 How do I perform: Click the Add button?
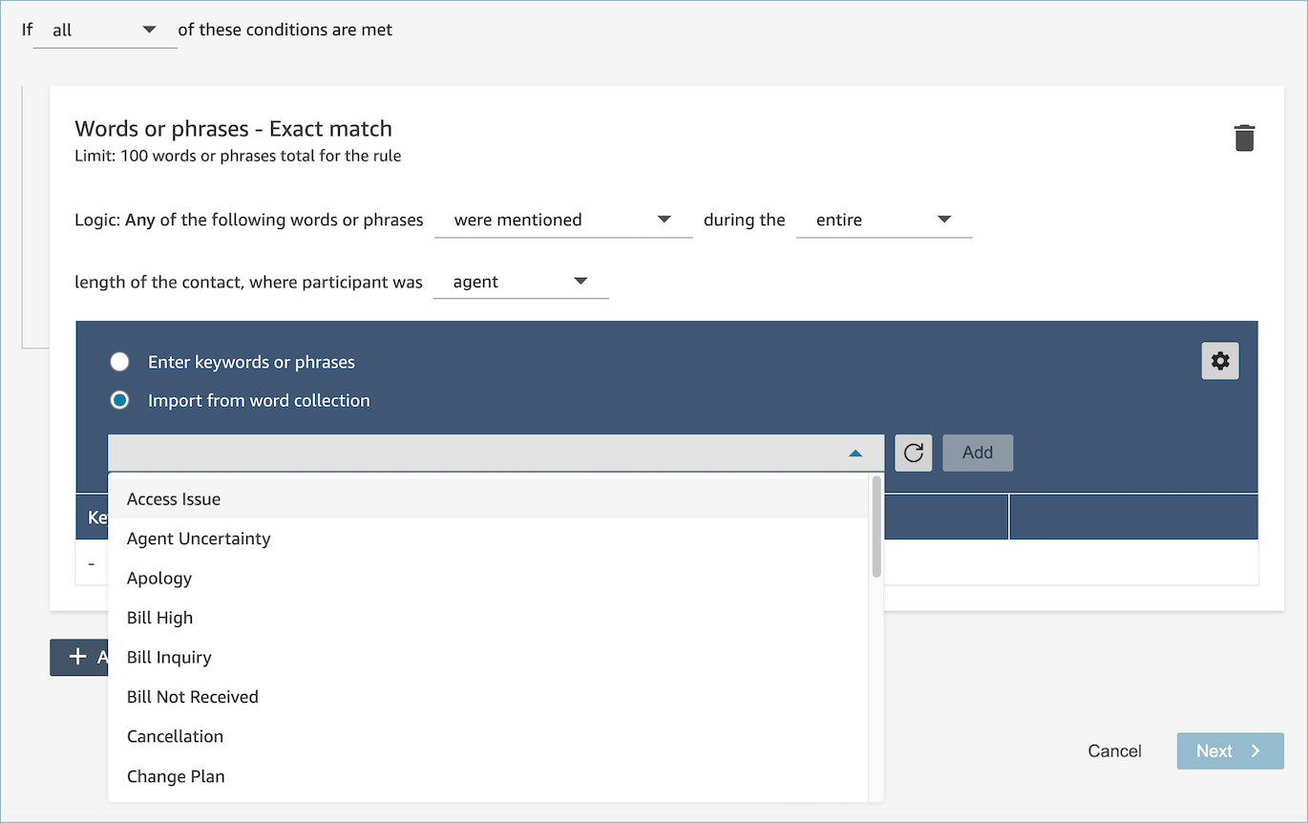click(x=978, y=453)
